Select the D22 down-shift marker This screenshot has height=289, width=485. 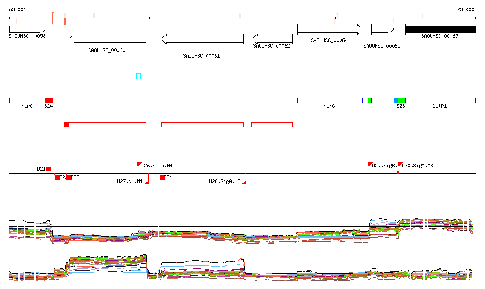[x=57, y=177]
